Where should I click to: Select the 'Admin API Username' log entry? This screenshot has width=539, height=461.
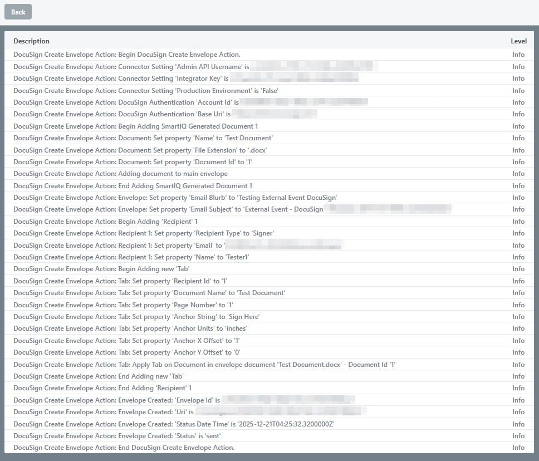[x=269, y=66]
